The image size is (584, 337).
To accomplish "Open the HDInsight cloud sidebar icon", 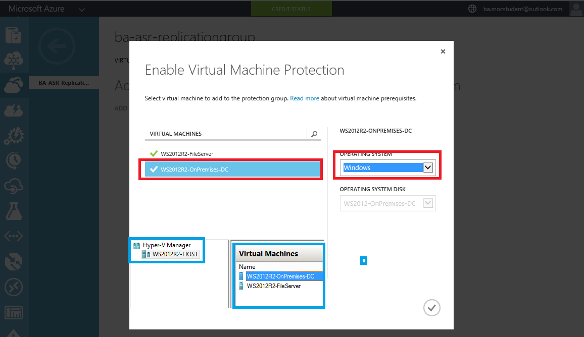I will click(14, 61).
